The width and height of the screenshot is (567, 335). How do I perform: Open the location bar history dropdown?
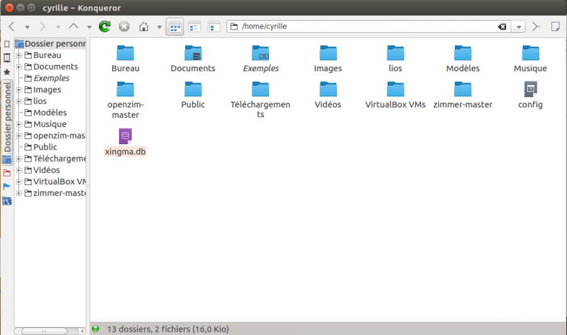tap(518, 27)
